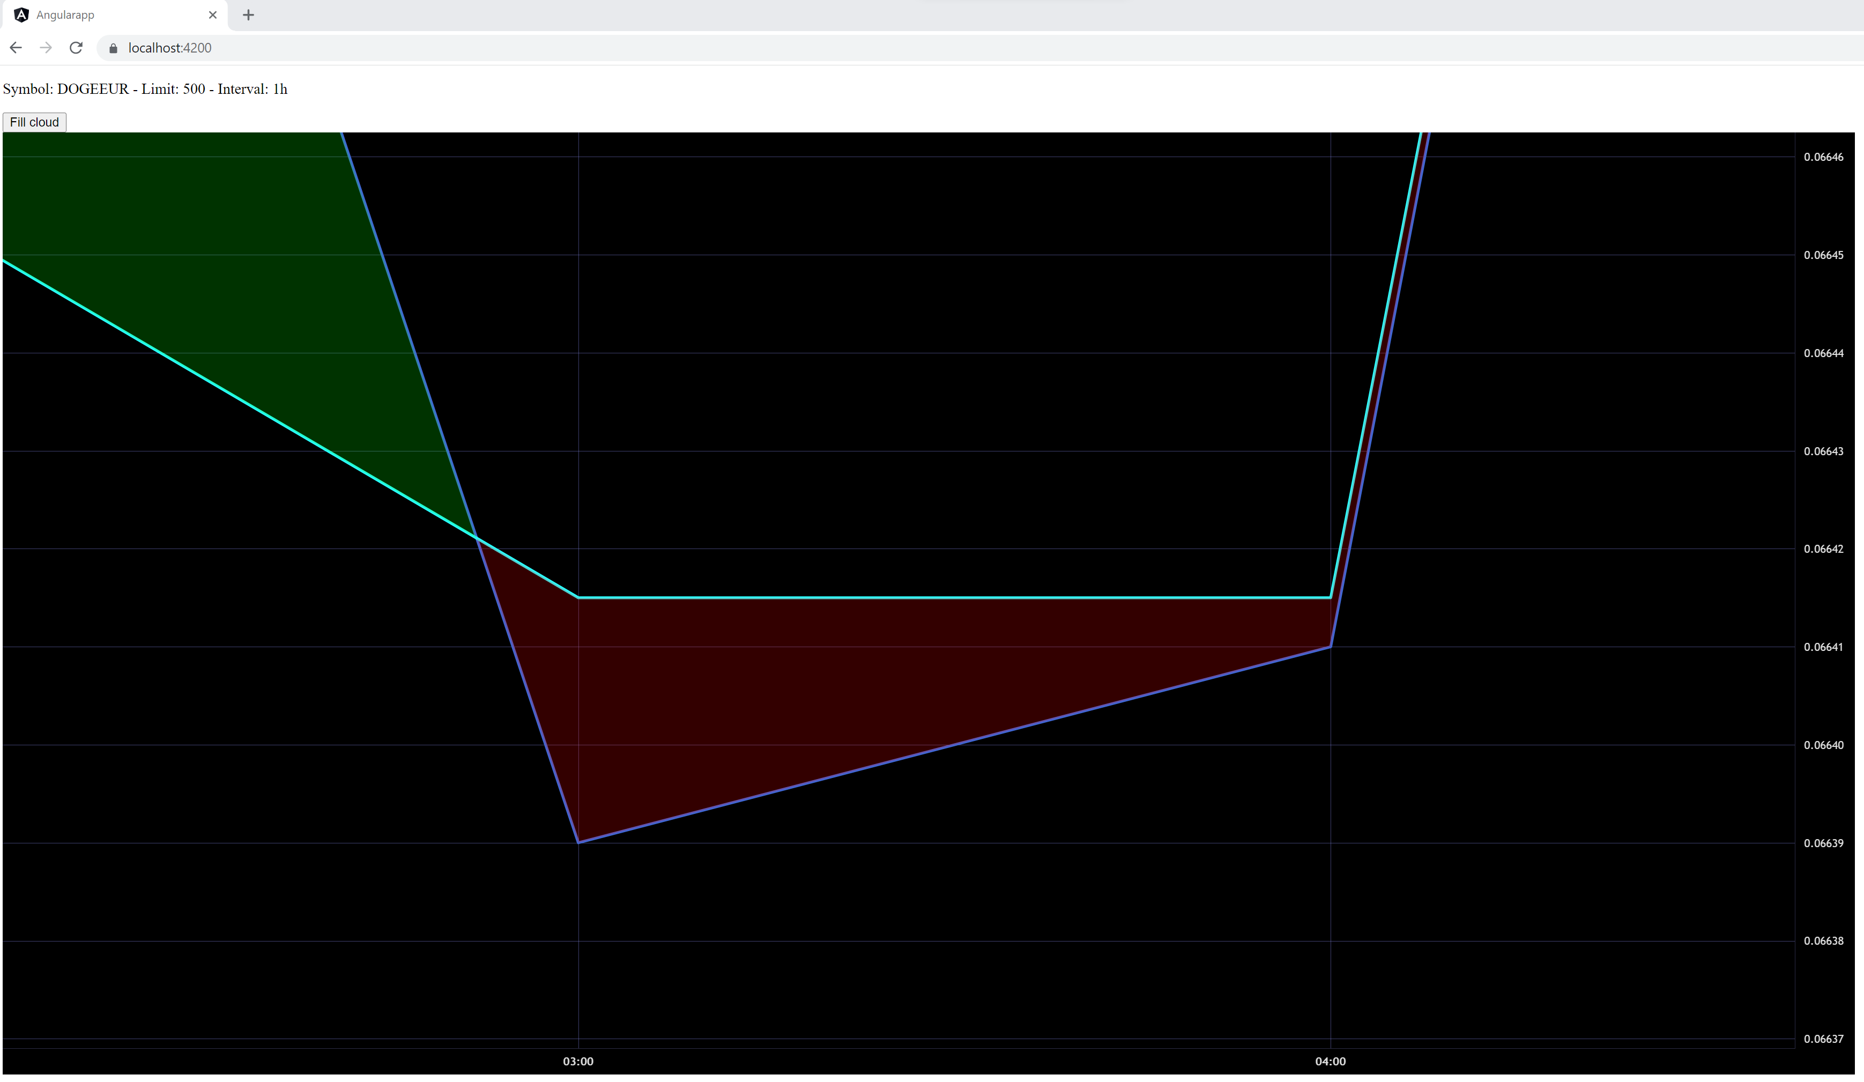The width and height of the screenshot is (1864, 1082).
Task: Click the browser forward arrow
Action: coord(46,47)
